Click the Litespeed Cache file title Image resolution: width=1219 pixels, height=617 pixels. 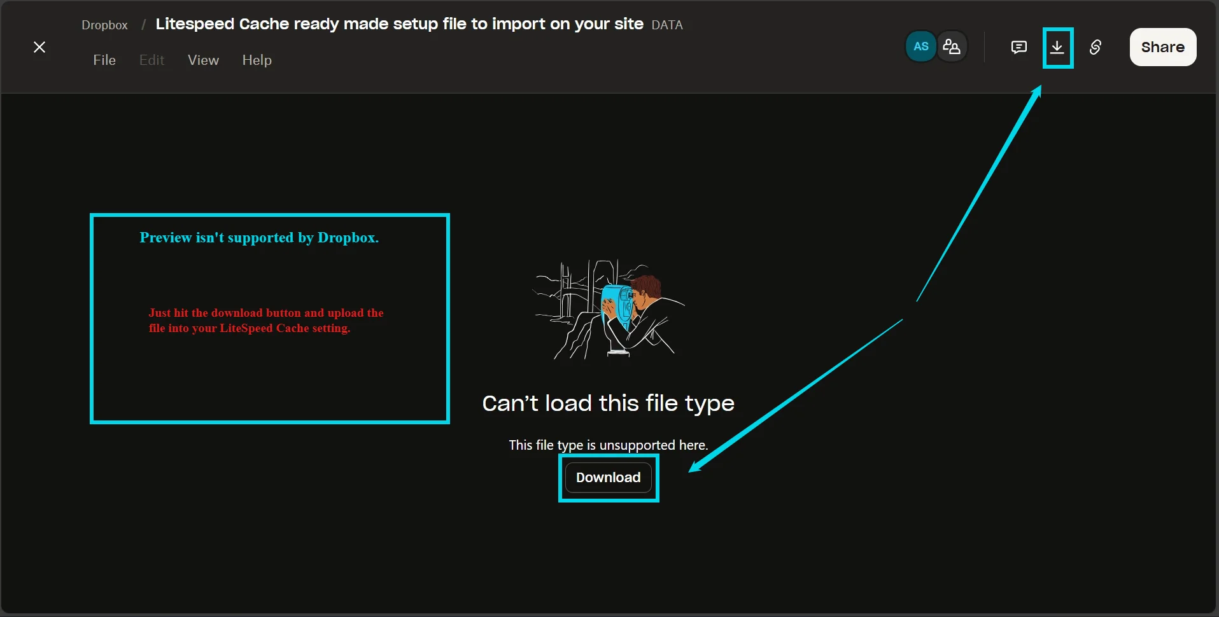pos(399,24)
